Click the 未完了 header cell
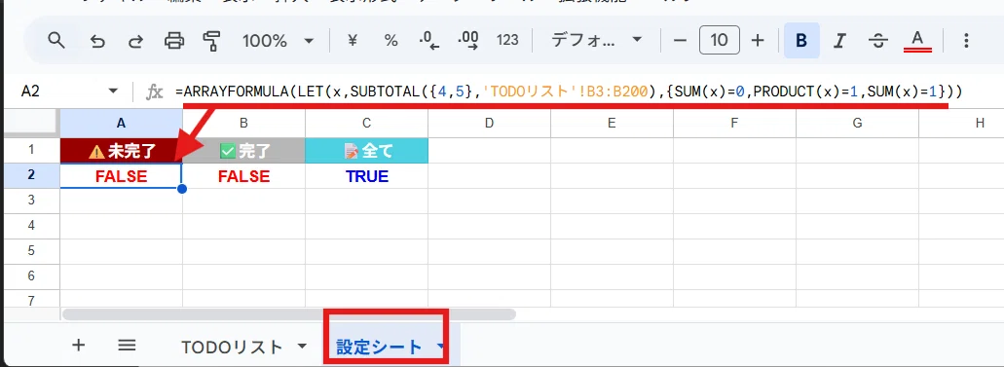Screen dimensions: 1004x367 coord(121,151)
